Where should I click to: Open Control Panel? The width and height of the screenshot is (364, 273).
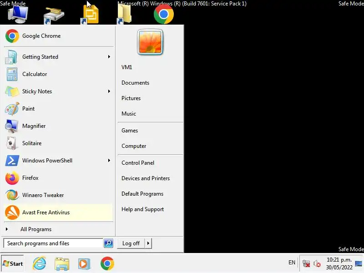tap(138, 163)
